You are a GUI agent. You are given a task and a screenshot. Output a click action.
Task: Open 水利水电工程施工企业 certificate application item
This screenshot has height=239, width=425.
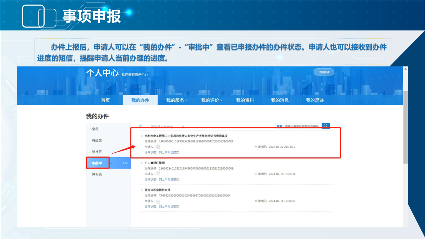click(186, 136)
